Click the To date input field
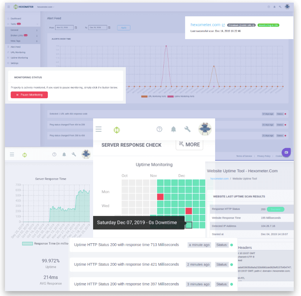Viewport: 301px width, 296px height. 98,28
